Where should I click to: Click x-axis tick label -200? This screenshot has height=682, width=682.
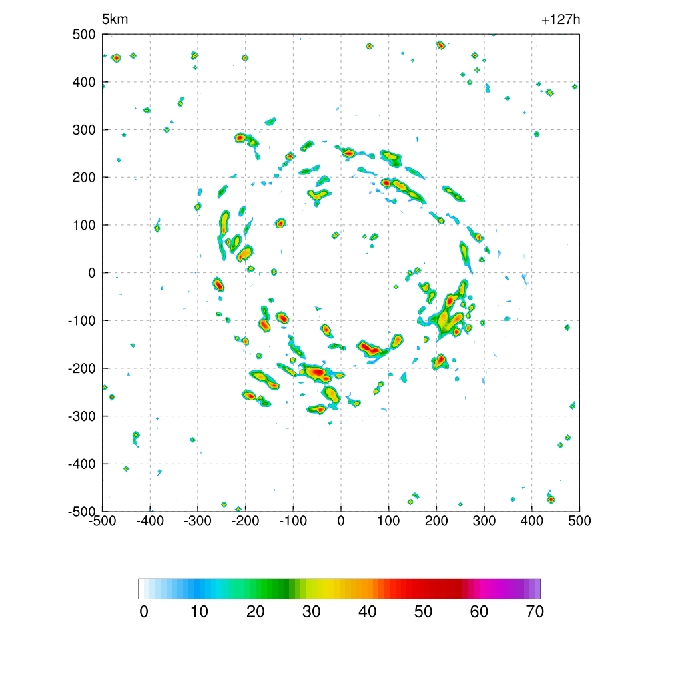click(245, 521)
